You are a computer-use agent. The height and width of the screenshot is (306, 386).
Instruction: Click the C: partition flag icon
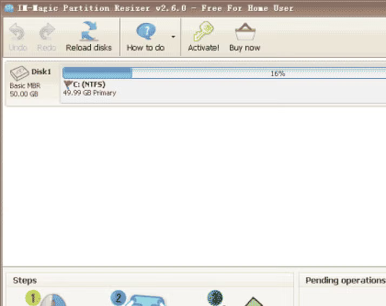[x=68, y=85]
